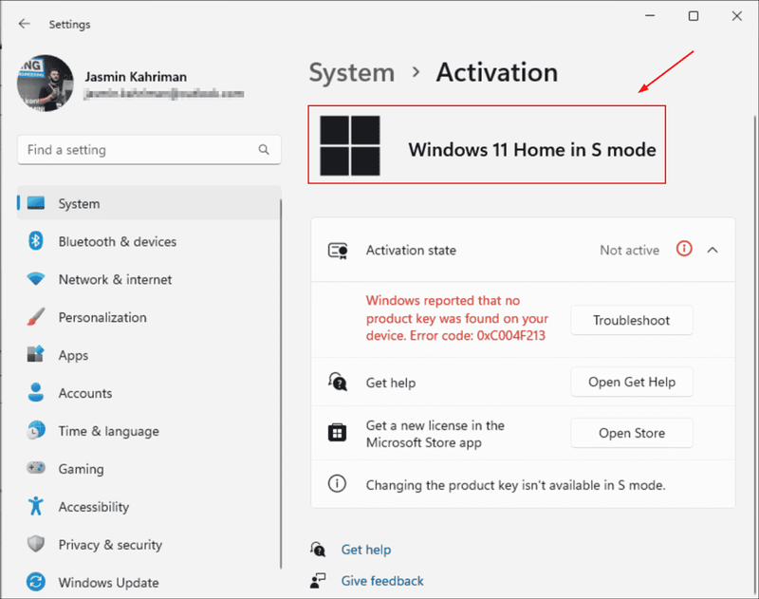Select the Windows Update icon
Viewport: 759px width, 599px height.
pyautogui.click(x=34, y=582)
